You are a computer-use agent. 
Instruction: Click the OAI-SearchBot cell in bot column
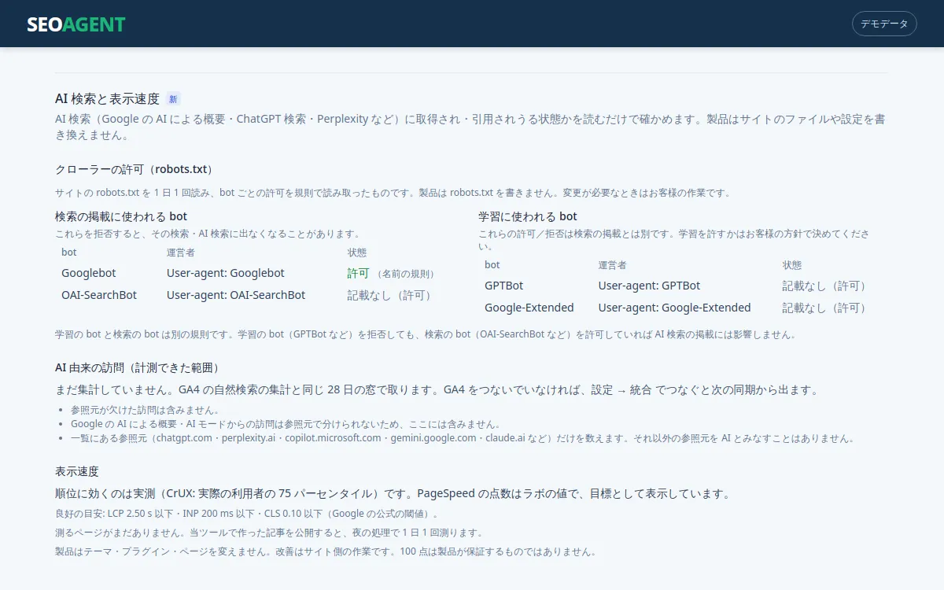click(x=99, y=295)
